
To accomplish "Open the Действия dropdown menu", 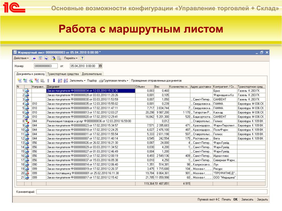I will (21, 58).
